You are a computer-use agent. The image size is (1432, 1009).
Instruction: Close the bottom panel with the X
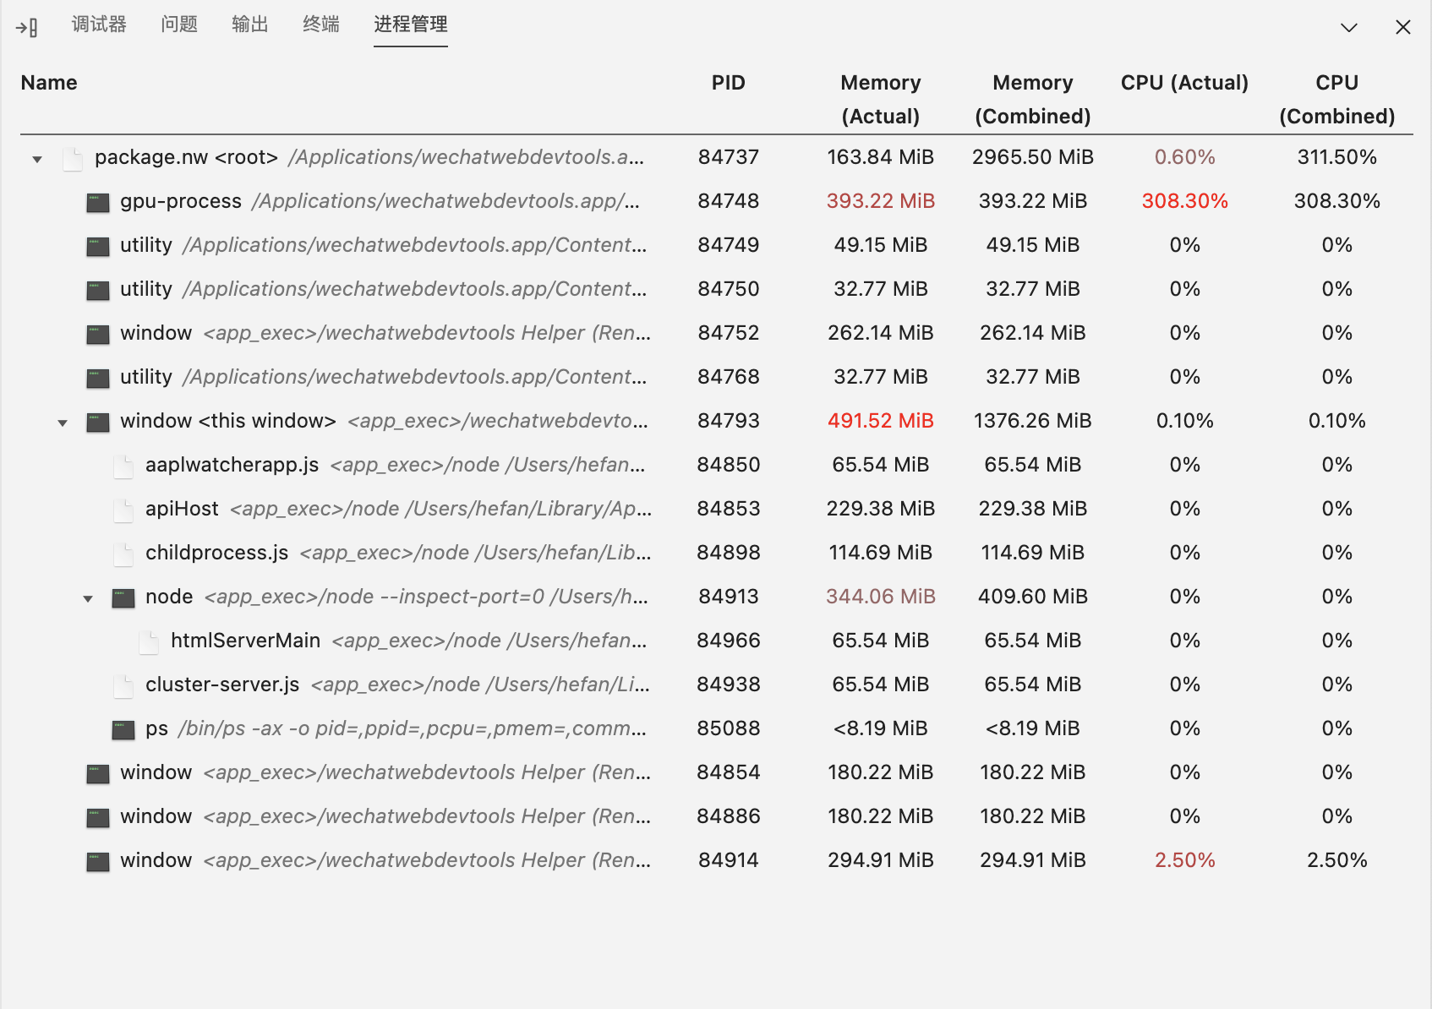1403,27
